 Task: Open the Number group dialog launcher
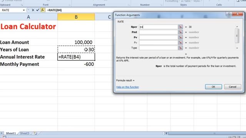click(x=161, y=5)
